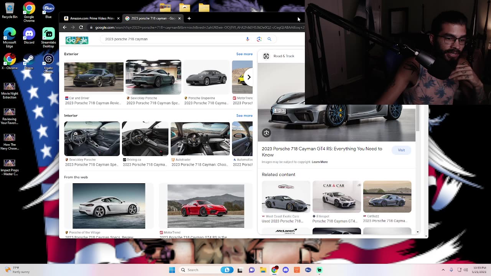Open the Porsche of the Village white car image
491x276 pixels.
(109, 206)
